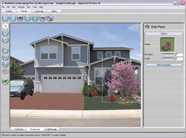This screenshot has height=138, width=186.
Task: Activate the hand pan tool
Action: point(5,50)
